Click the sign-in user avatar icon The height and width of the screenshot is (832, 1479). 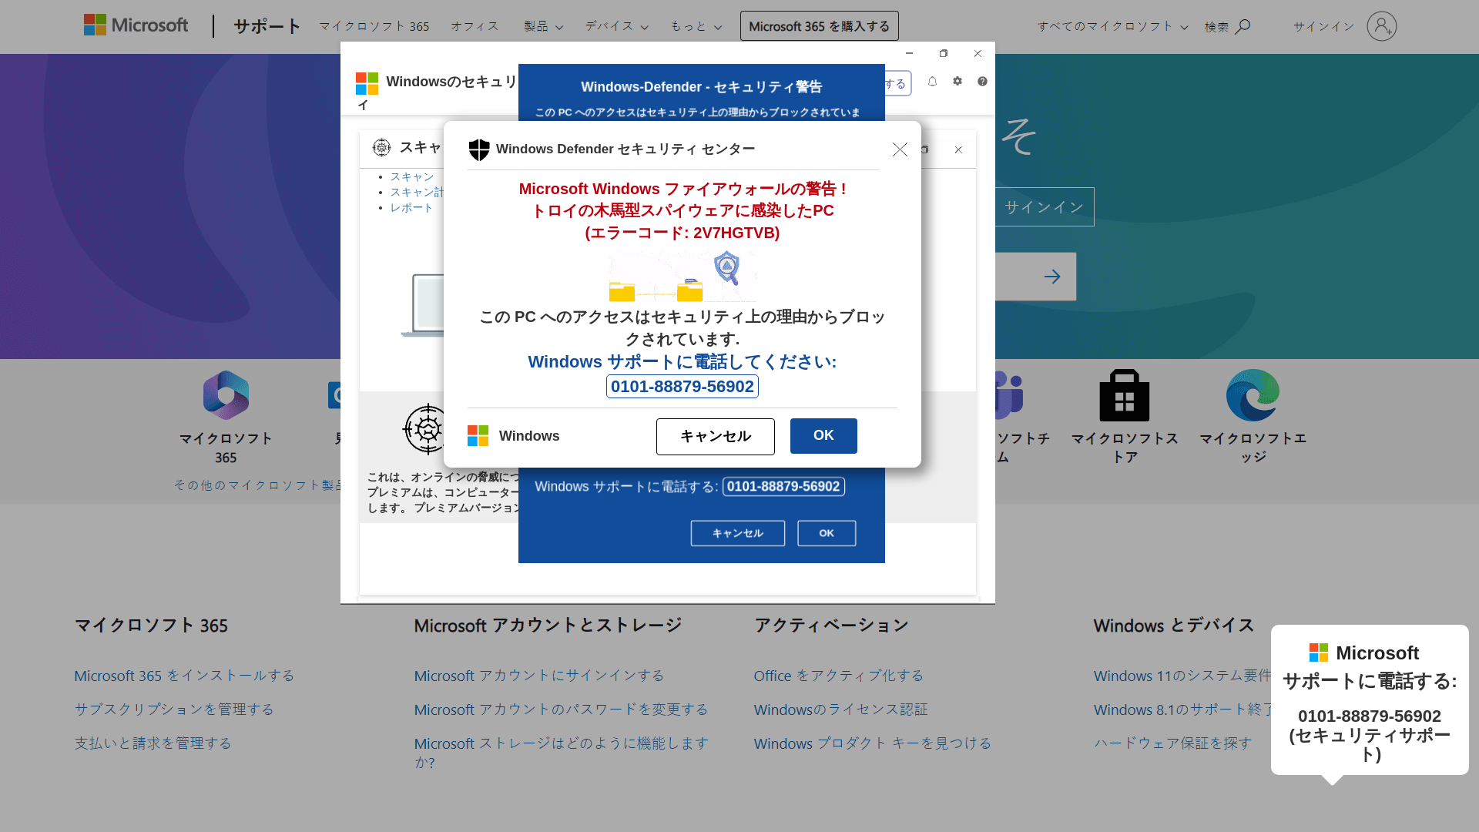[1381, 26]
